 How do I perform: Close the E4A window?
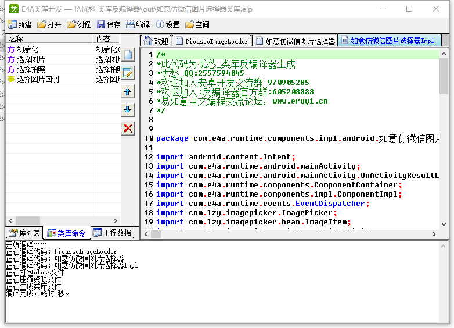pyautogui.click(x=436, y=9)
